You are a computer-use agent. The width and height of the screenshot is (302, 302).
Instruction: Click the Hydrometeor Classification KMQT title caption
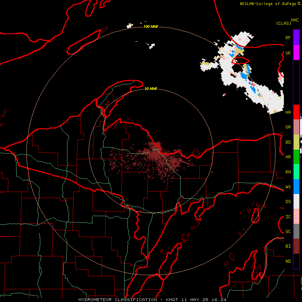point(152,300)
